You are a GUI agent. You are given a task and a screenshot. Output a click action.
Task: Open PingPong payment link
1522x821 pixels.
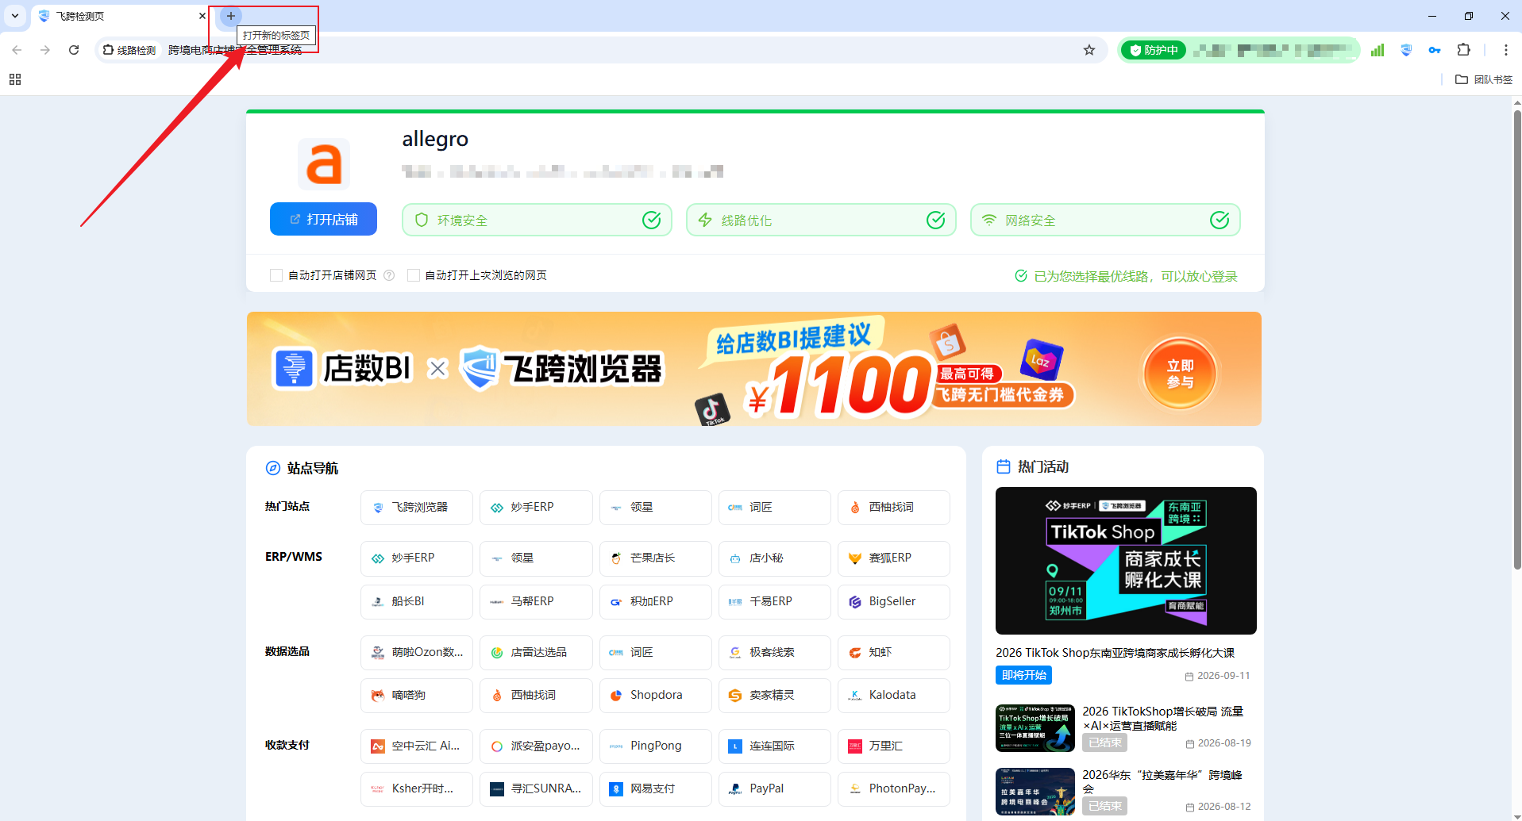[x=656, y=746]
